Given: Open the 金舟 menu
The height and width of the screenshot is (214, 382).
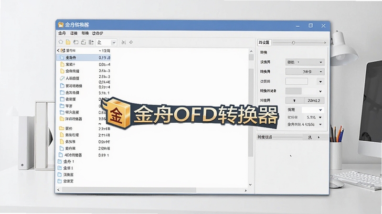Looking at the screenshot, I should (x=62, y=33).
